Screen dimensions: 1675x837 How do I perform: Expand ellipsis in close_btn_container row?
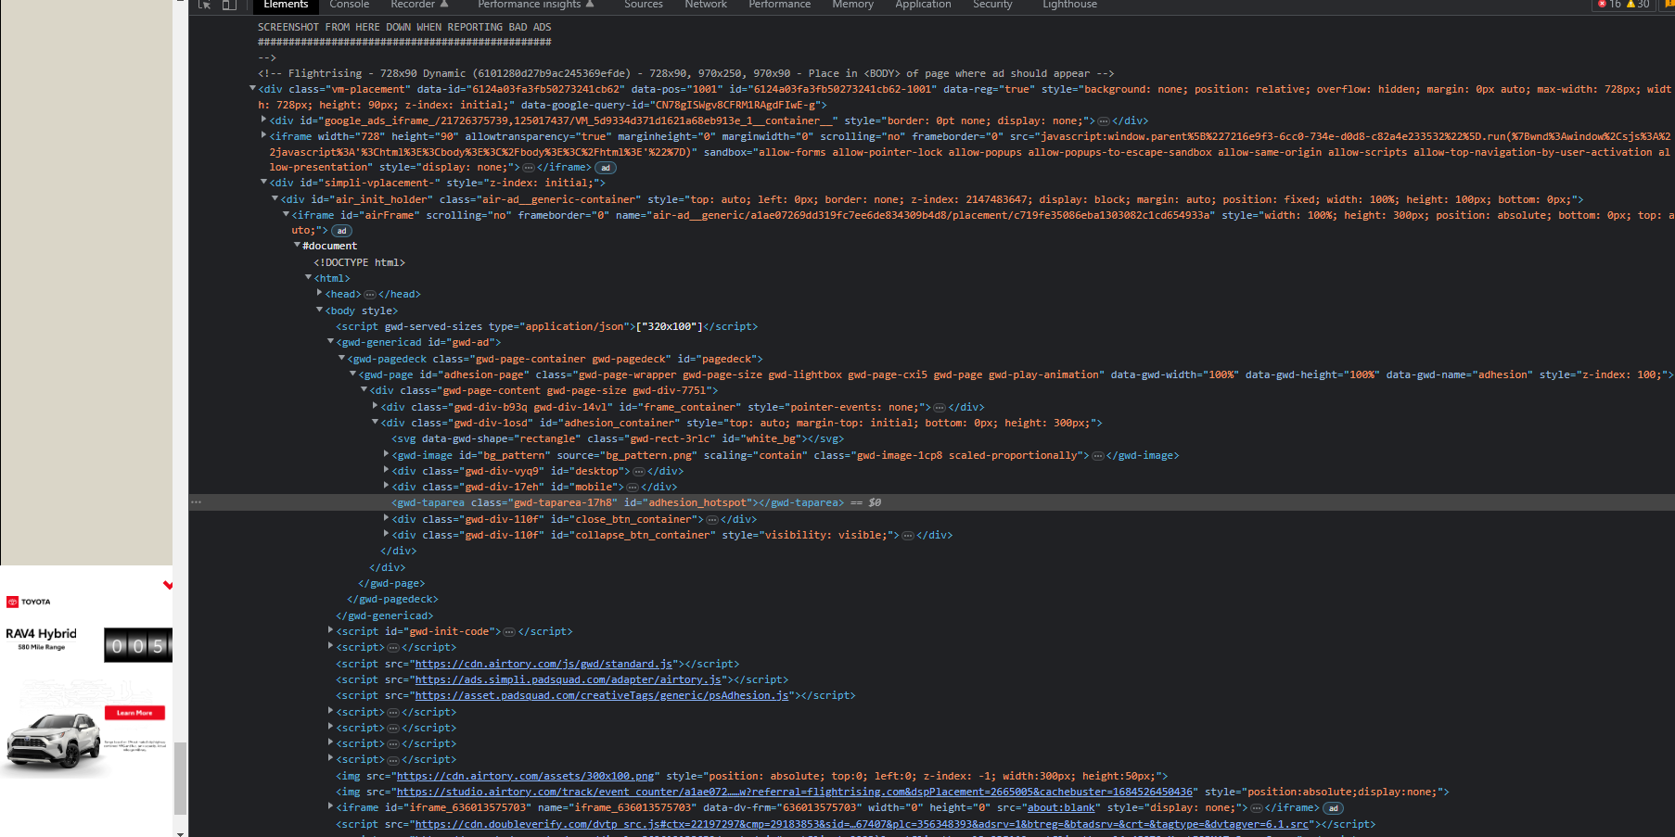pyautogui.click(x=712, y=520)
